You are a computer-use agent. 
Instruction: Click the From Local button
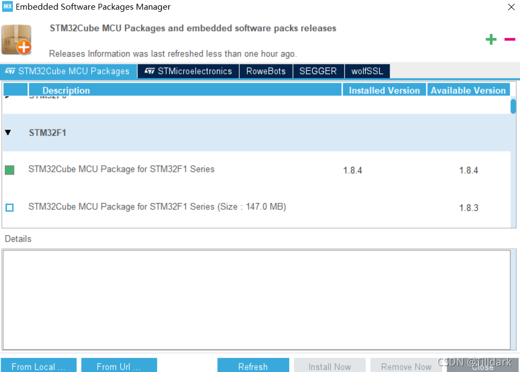click(x=38, y=366)
